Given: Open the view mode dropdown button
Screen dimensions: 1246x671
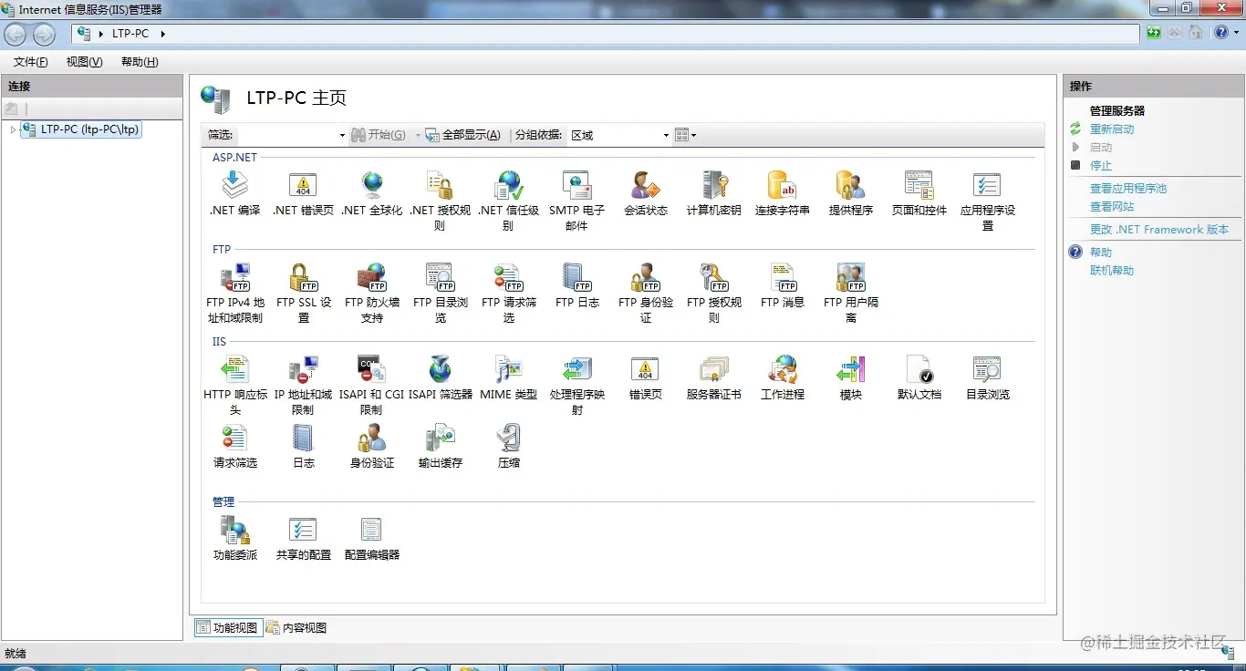Looking at the screenshot, I should 685,135.
